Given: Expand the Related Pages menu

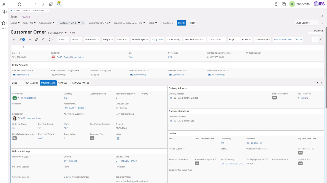Looking at the screenshot, I should (x=139, y=39).
